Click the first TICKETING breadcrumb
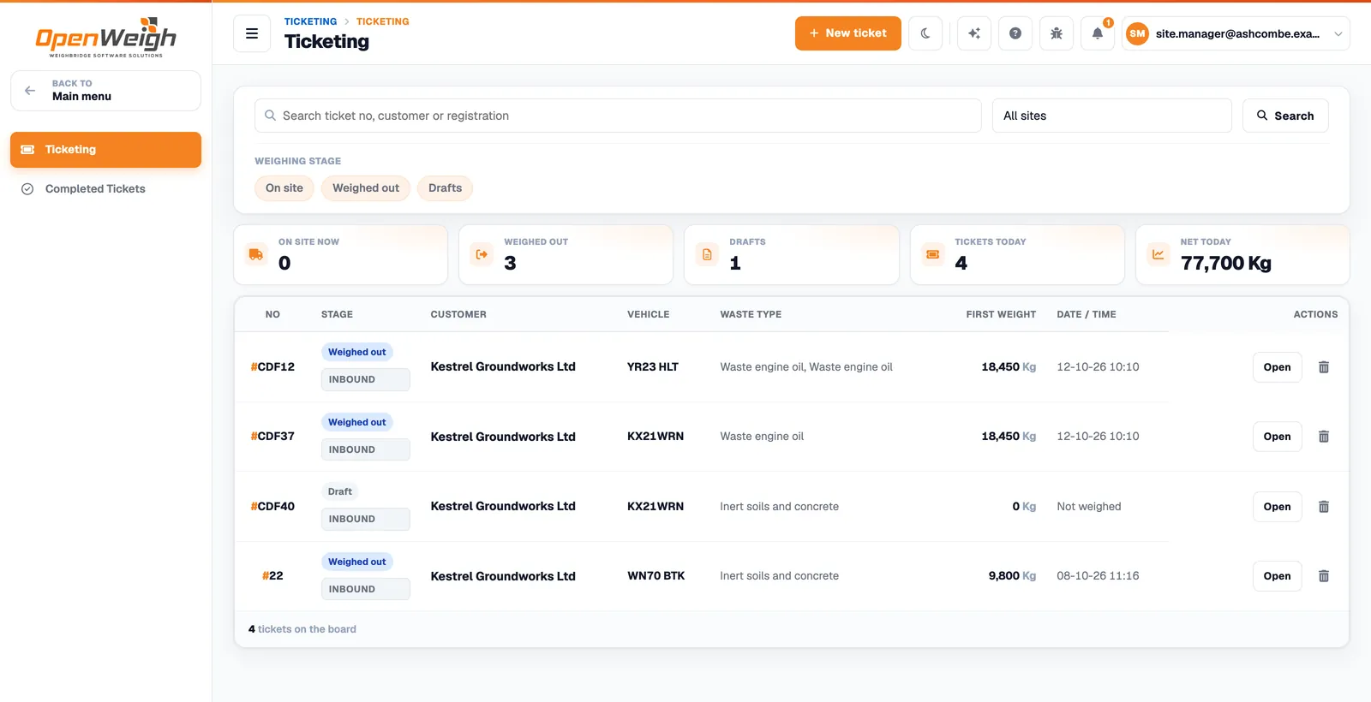The image size is (1371, 702). point(310,21)
